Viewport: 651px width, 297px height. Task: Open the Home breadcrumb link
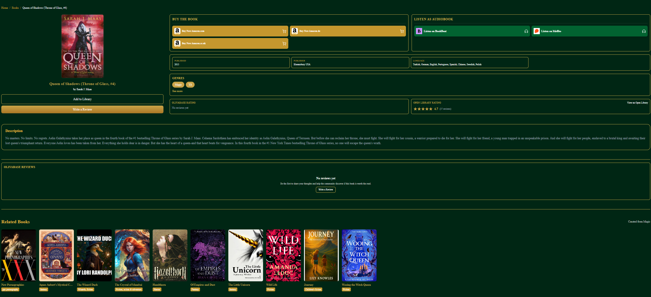(4, 8)
